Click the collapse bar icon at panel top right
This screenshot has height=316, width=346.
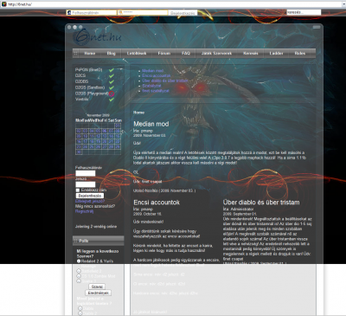pyautogui.click(x=317, y=27)
